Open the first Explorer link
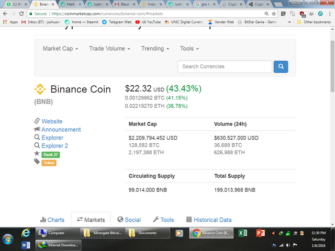The image size is (335, 251). 52,138
